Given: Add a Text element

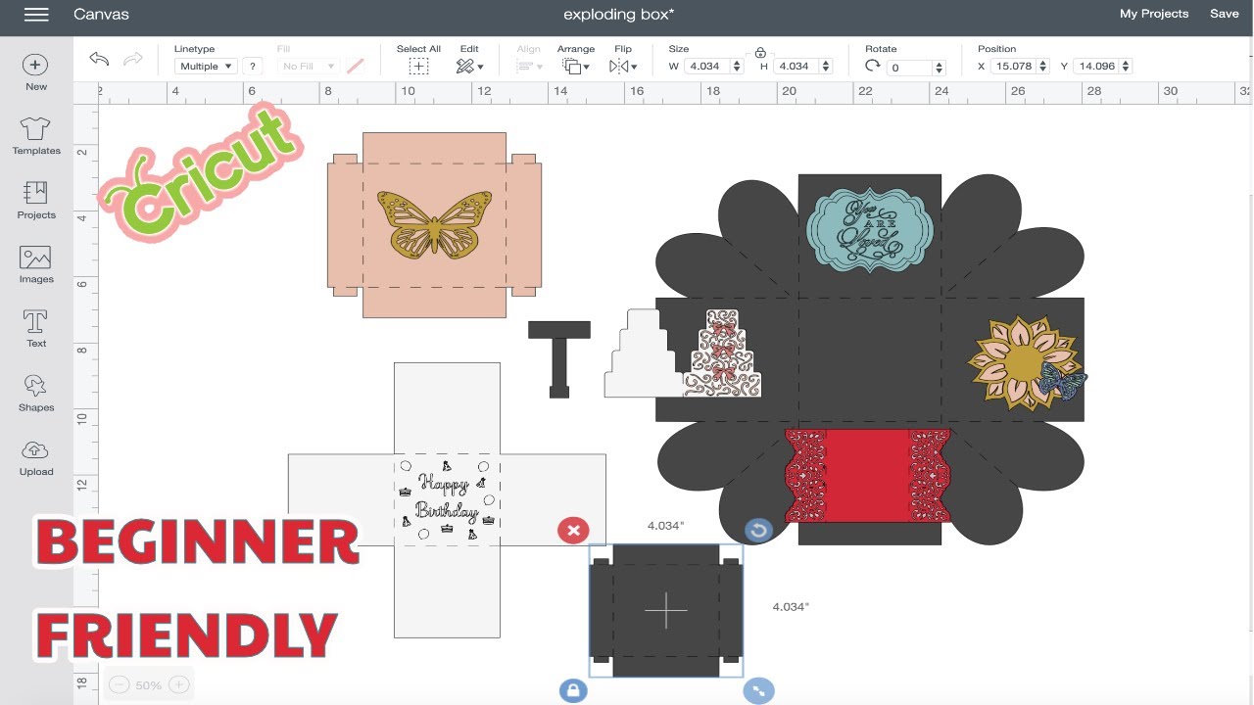Looking at the screenshot, I should [35, 329].
